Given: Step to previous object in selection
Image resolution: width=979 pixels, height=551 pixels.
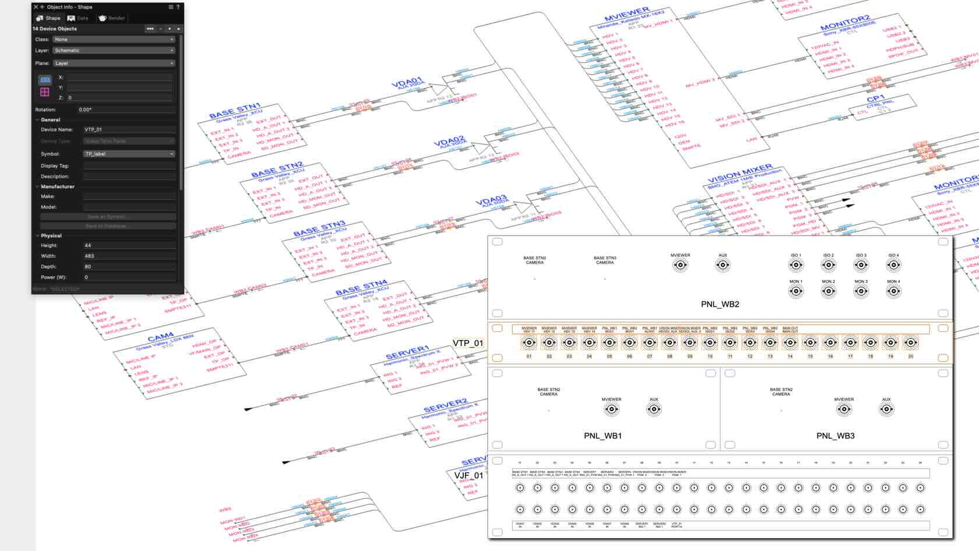Looking at the screenshot, I should point(161,29).
